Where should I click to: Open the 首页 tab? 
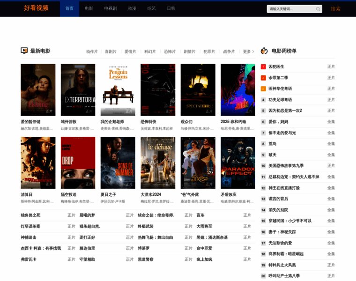click(69, 8)
